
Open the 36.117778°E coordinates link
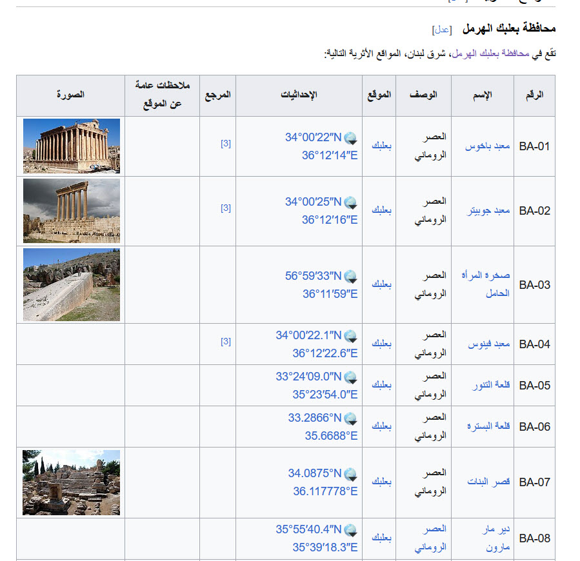click(x=326, y=491)
